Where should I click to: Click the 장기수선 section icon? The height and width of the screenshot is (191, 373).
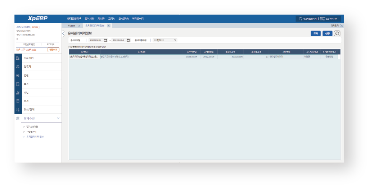click(x=18, y=118)
